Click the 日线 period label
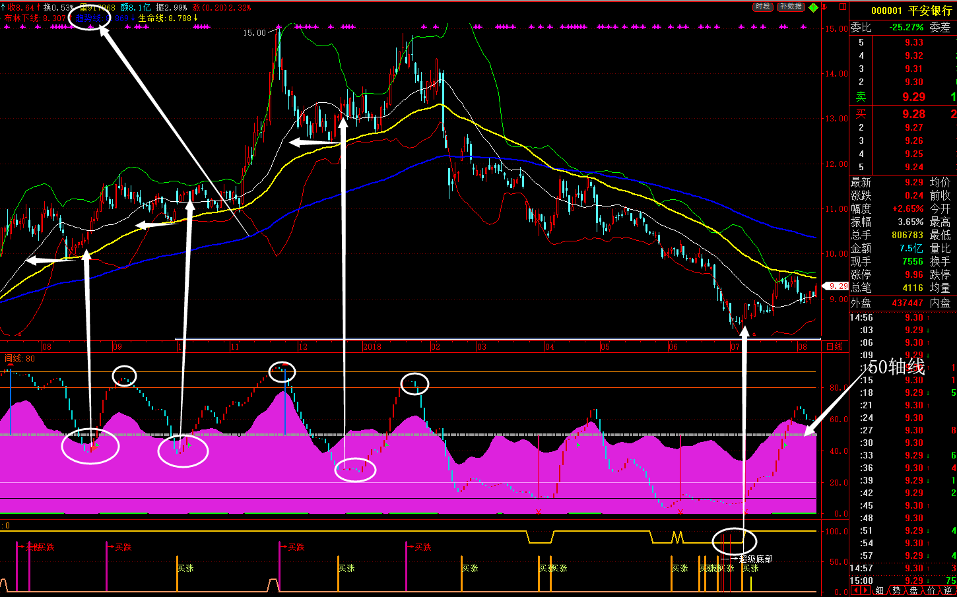 click(835, 346)
